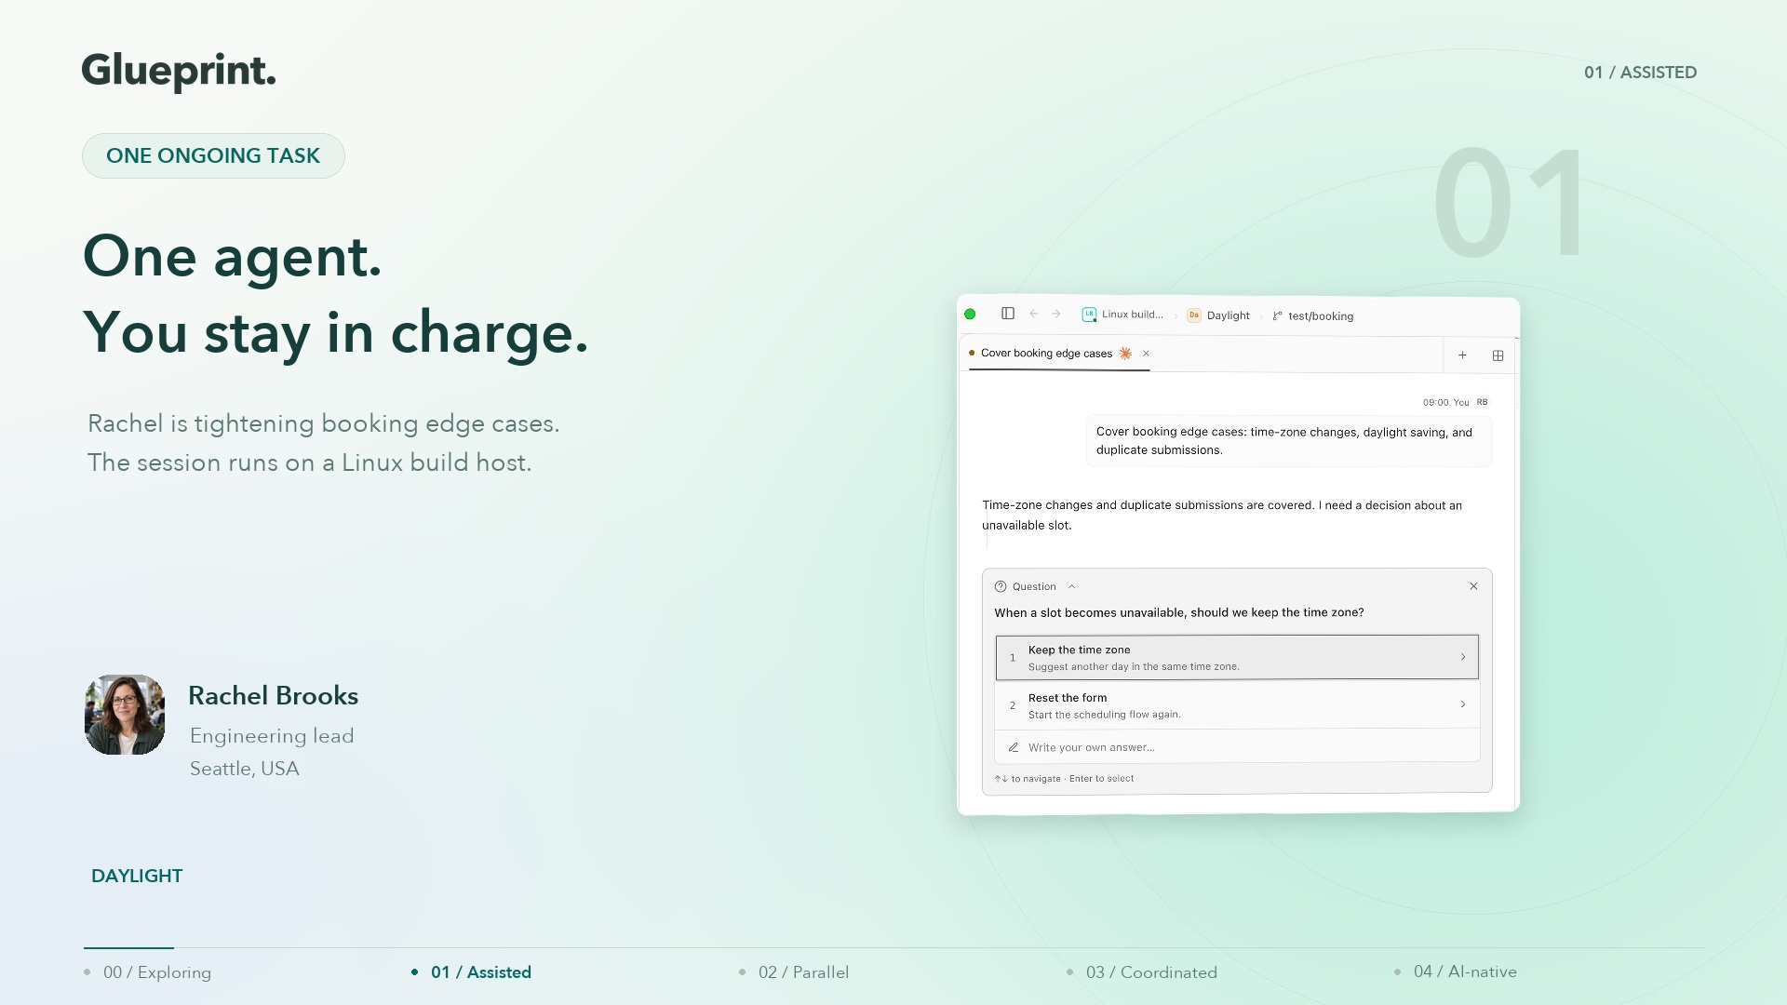Select the Cover booking edge cases tab

point(1059,354)
